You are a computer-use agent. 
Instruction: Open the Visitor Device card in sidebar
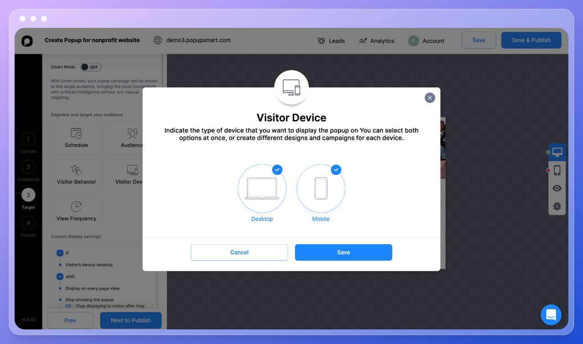click(125, 175)
